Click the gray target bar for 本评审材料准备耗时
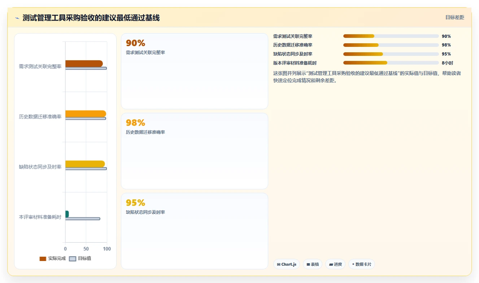Viewport: 479px width, 283px height. click(83, 219)
